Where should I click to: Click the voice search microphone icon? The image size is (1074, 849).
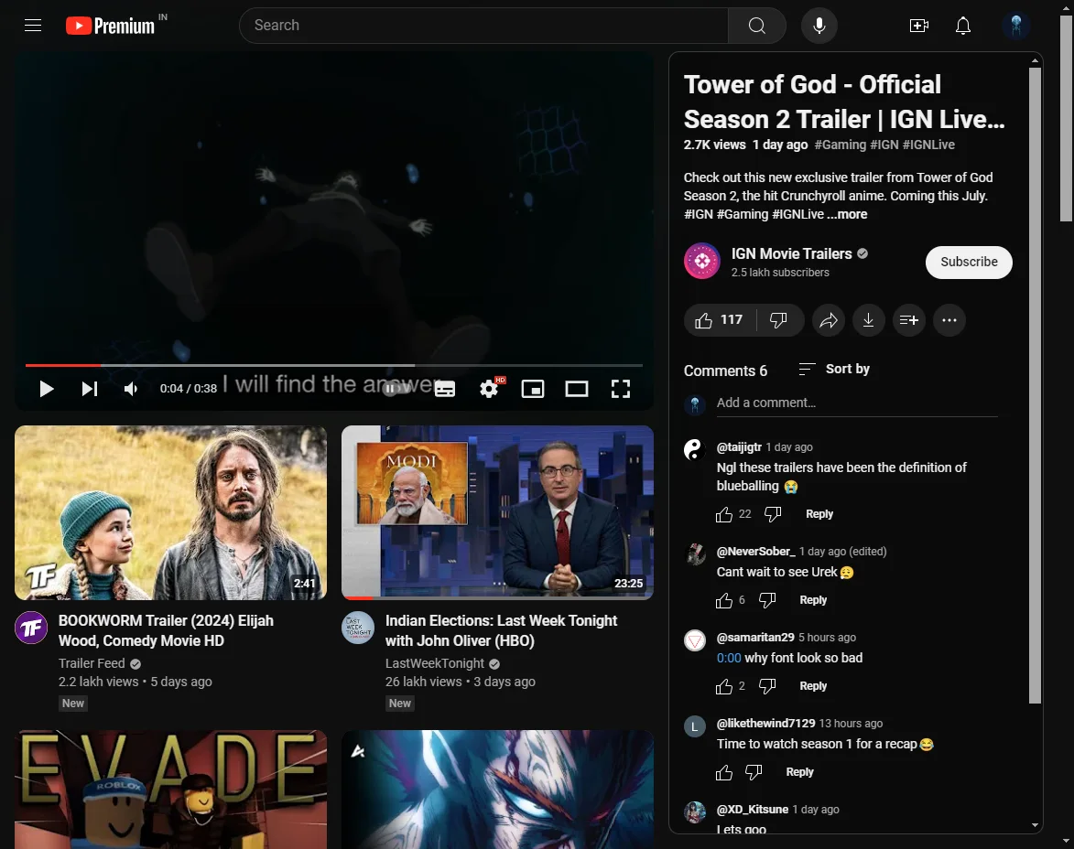819,26
